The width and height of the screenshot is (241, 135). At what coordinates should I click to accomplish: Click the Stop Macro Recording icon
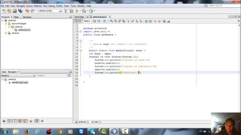(x=159, y=21)
